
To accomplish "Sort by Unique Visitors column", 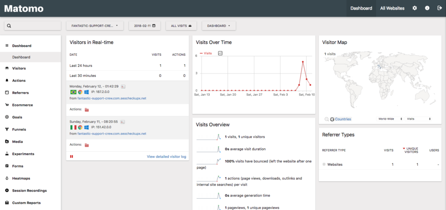I will coord(409,150).
